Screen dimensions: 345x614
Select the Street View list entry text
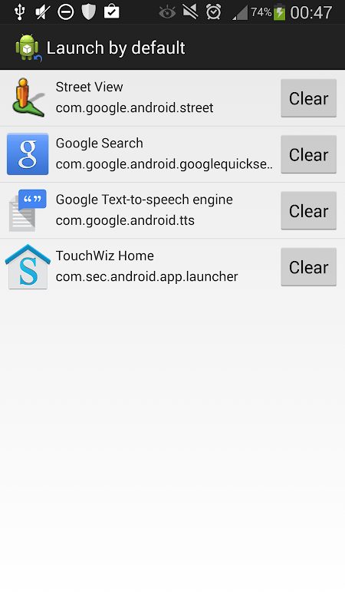coord(89,87)
